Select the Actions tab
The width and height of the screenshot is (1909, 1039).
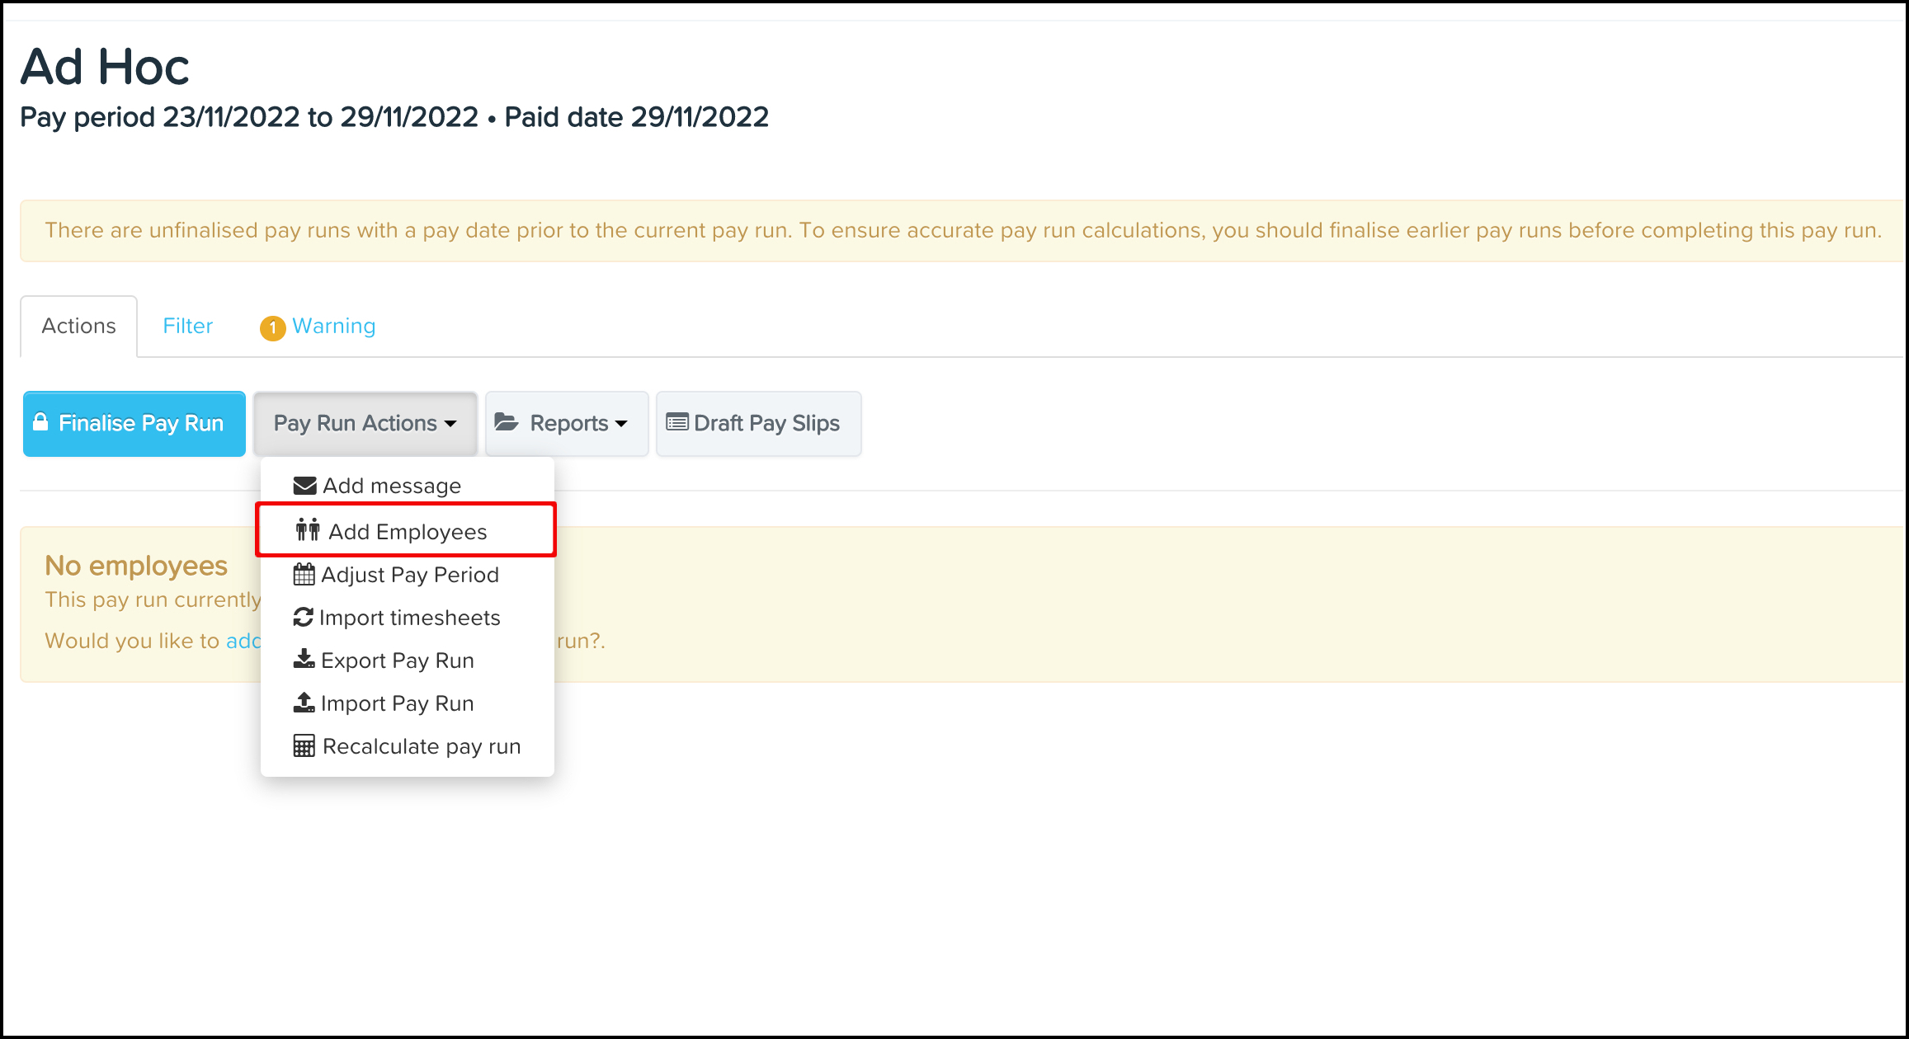click(79, 327)
